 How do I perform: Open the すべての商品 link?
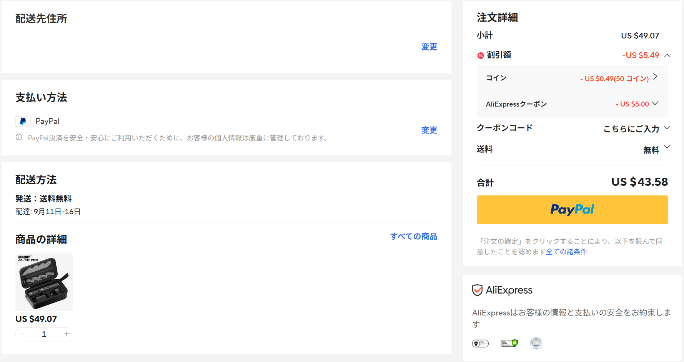click(414, 237)
